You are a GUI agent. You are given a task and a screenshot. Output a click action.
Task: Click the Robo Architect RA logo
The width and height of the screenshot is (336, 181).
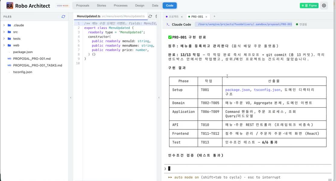10,5
